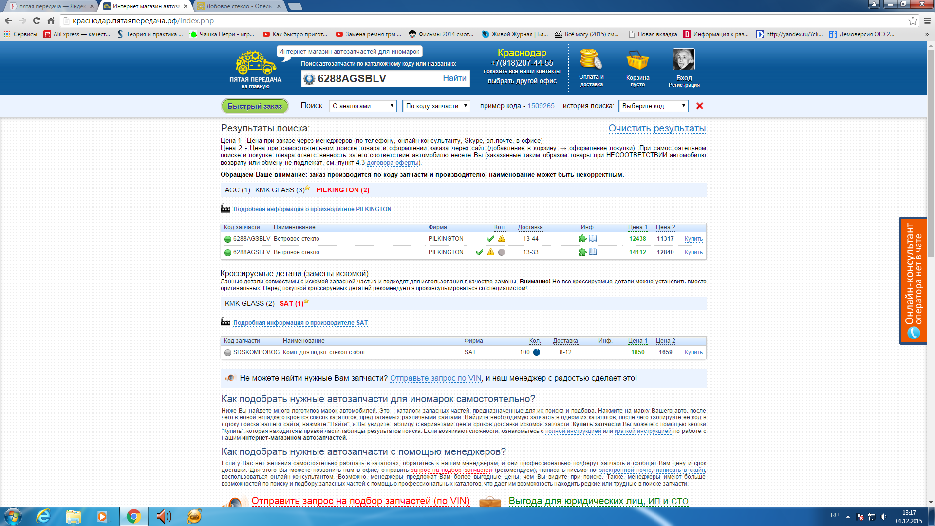Image resolution: width=935 pixels, height=526 pixels.
Task: Select the SAT (1) cross-parts tab
Action: (292, 303)
